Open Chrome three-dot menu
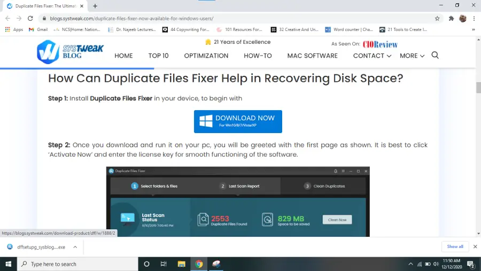This screenshot has width=481, height=271. [474, 18]
